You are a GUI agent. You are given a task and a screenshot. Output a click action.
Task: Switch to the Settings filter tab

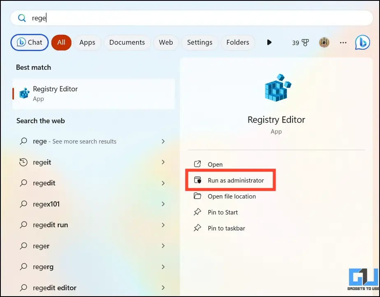pyautogui.click(x=200, y=43)
